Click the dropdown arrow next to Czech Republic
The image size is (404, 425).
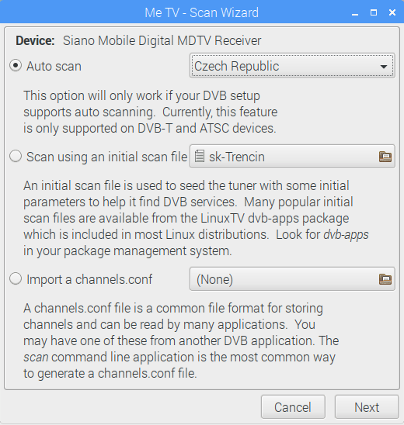tap(383, 67)
